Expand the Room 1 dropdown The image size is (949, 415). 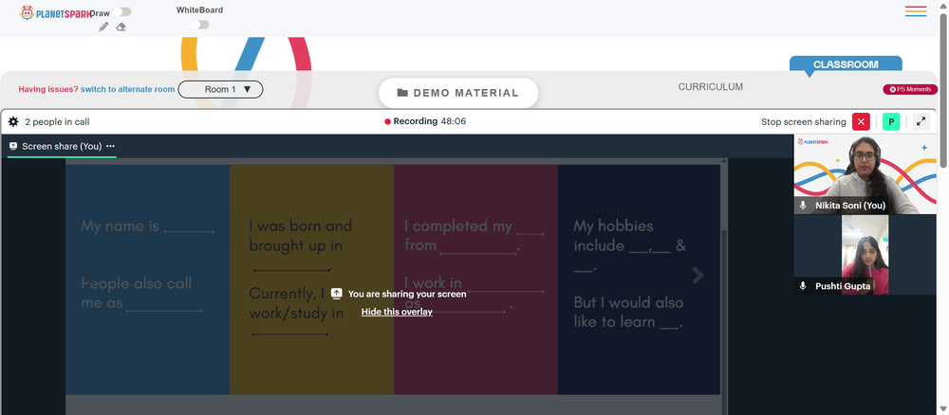pos(220,89)
